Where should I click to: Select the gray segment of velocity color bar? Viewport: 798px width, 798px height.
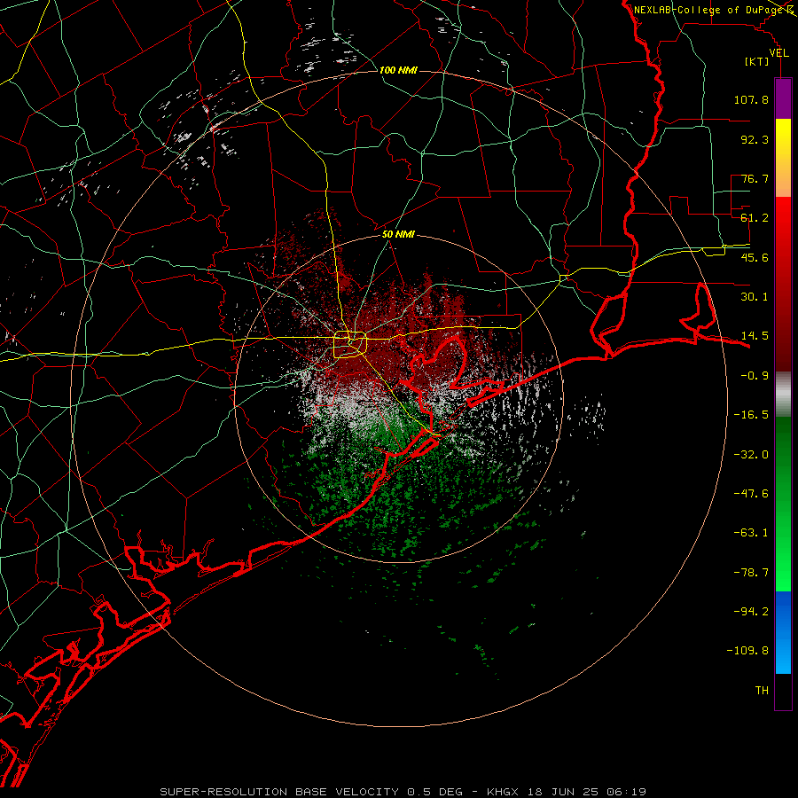(783, 395)
